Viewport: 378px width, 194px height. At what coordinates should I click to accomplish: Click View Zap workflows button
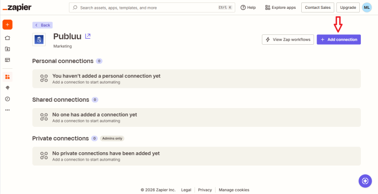coord(288,39)
